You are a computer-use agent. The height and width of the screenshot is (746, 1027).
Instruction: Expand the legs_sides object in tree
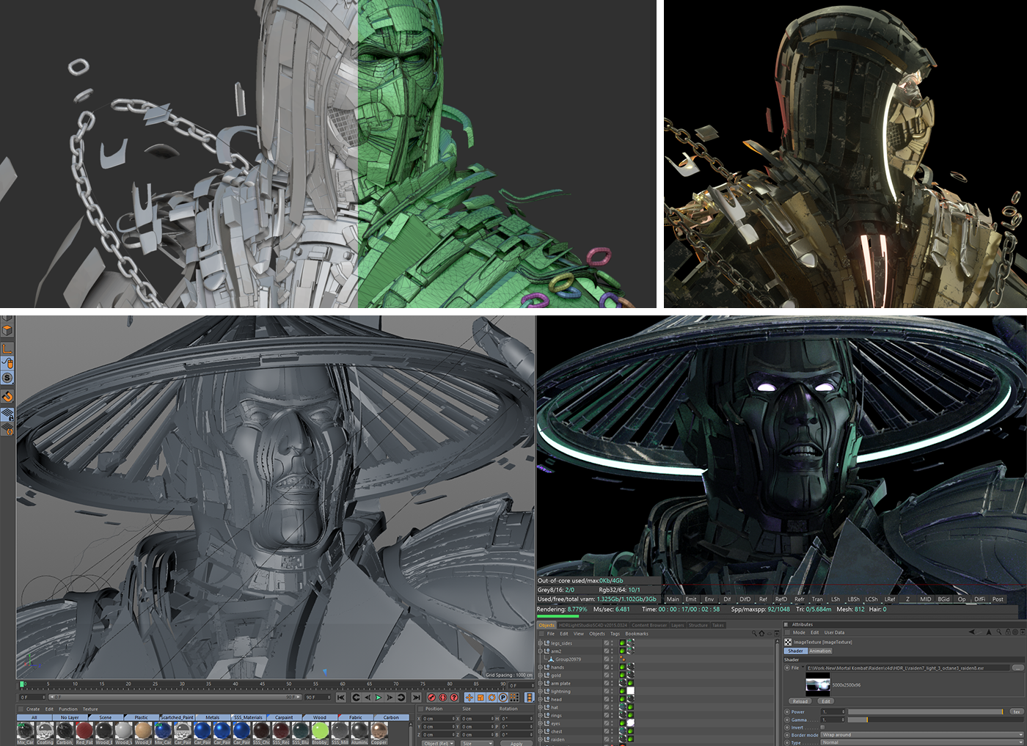point(541,643)
